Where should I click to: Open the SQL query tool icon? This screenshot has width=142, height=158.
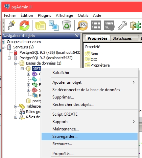coord(82,26)
